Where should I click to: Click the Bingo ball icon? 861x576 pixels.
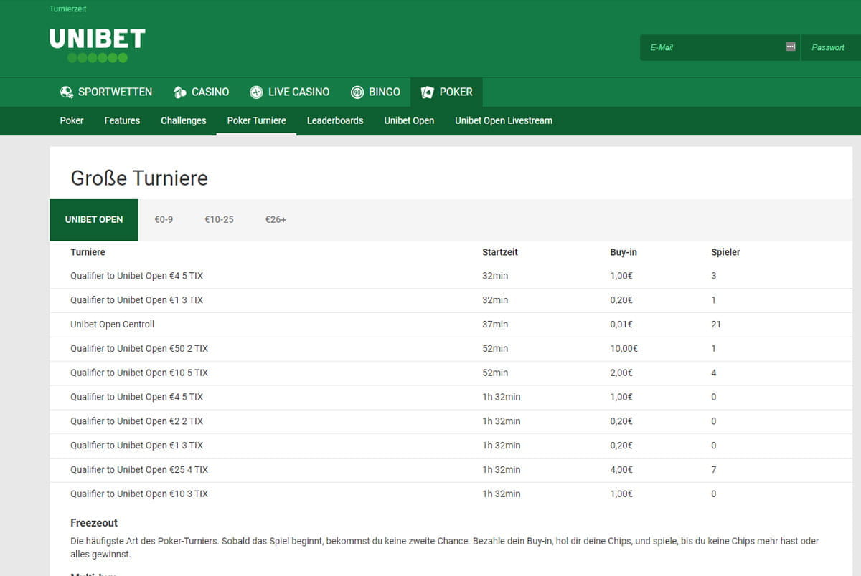(x=357, y=92)
